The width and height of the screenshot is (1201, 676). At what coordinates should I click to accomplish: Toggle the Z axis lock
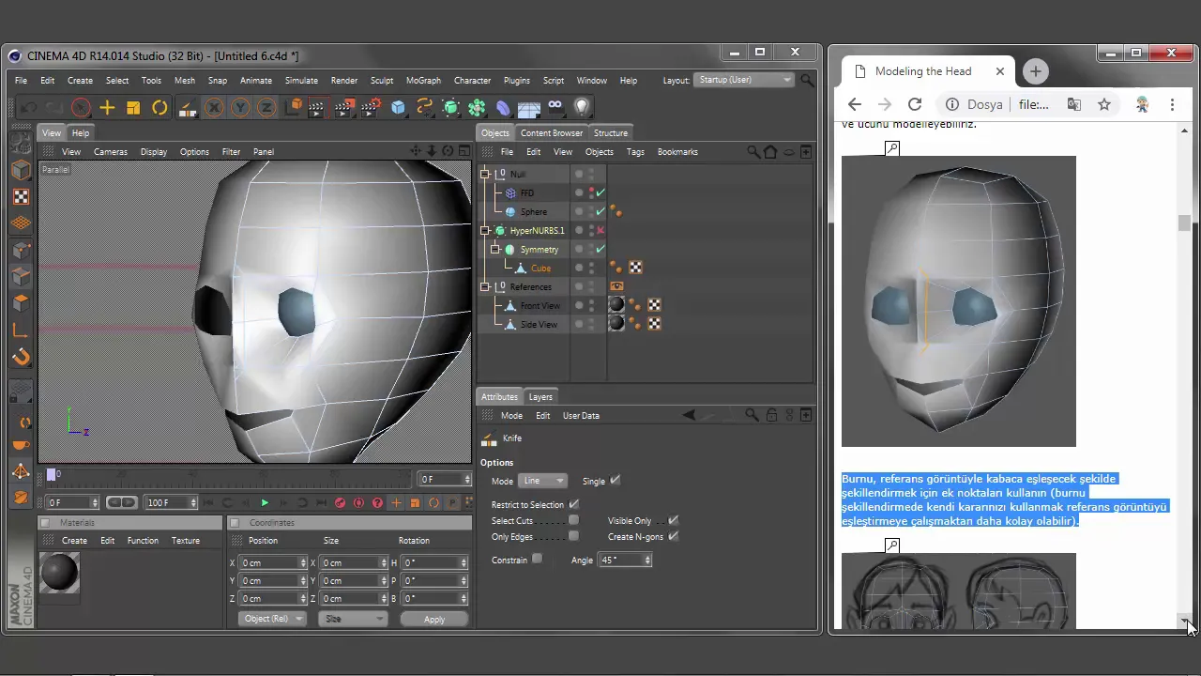click(266, 108)
